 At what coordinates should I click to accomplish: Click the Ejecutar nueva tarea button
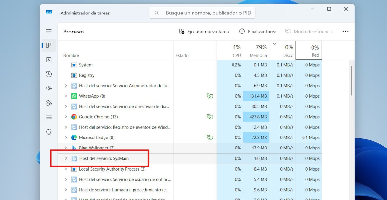coord(204,31)
